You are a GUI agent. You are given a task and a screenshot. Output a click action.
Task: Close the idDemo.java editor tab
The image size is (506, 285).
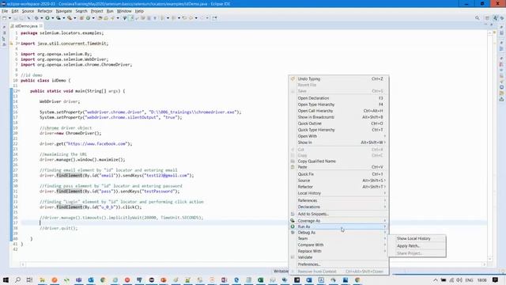(x=41, y=26)
